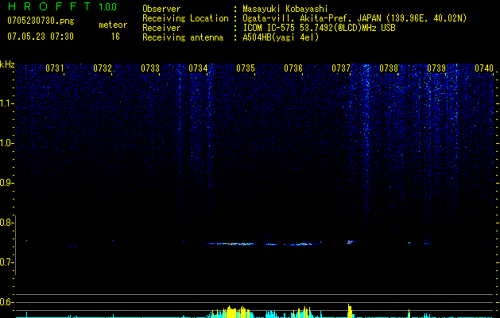
Task: Click the 0734 time marker
Action: pos(198,68)
